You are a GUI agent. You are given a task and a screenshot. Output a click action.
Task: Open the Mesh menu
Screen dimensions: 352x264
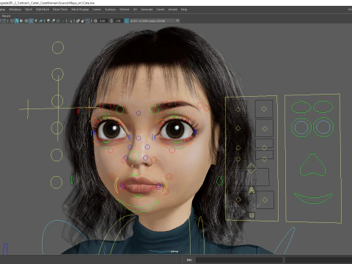(x=29, y=10)
